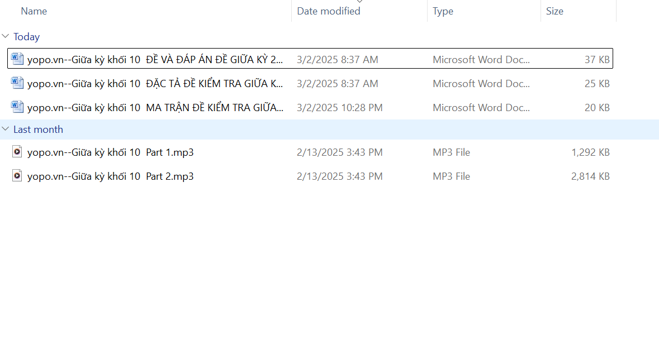
Task: Click the 2,814 KB size cell
Action: tap(590, 176)
